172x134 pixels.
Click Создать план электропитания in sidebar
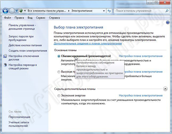28,51
